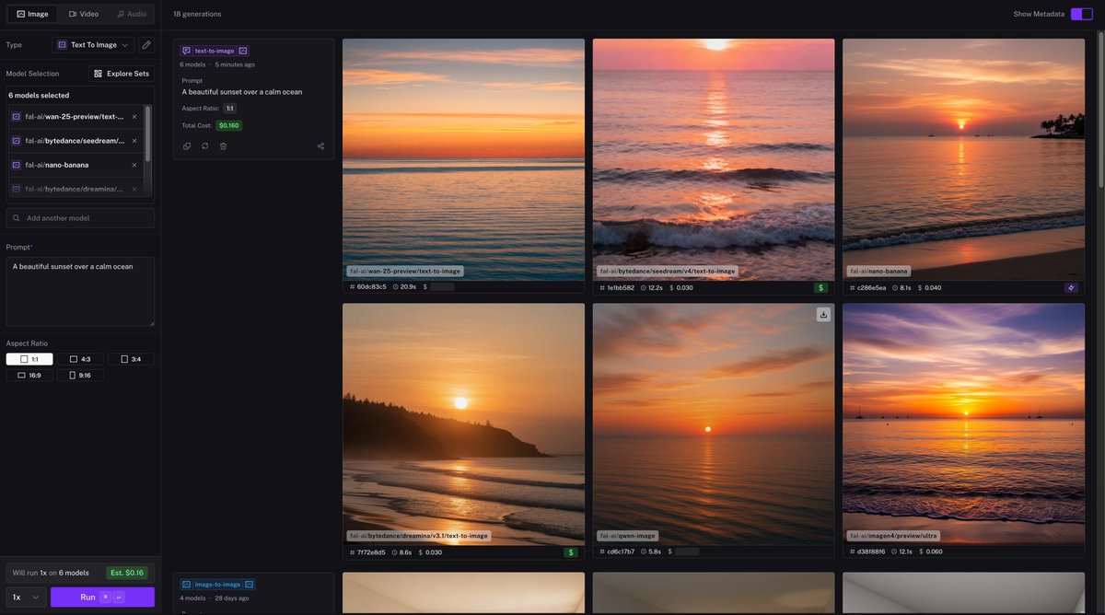
Task: Select the 1:1 aspect ratio
Action: coord(29,359)
